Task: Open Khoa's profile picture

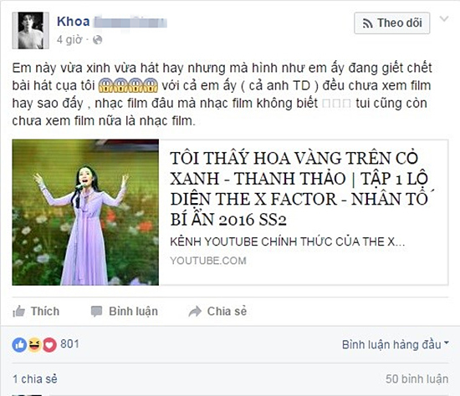Action: click(x=30, y=30)
